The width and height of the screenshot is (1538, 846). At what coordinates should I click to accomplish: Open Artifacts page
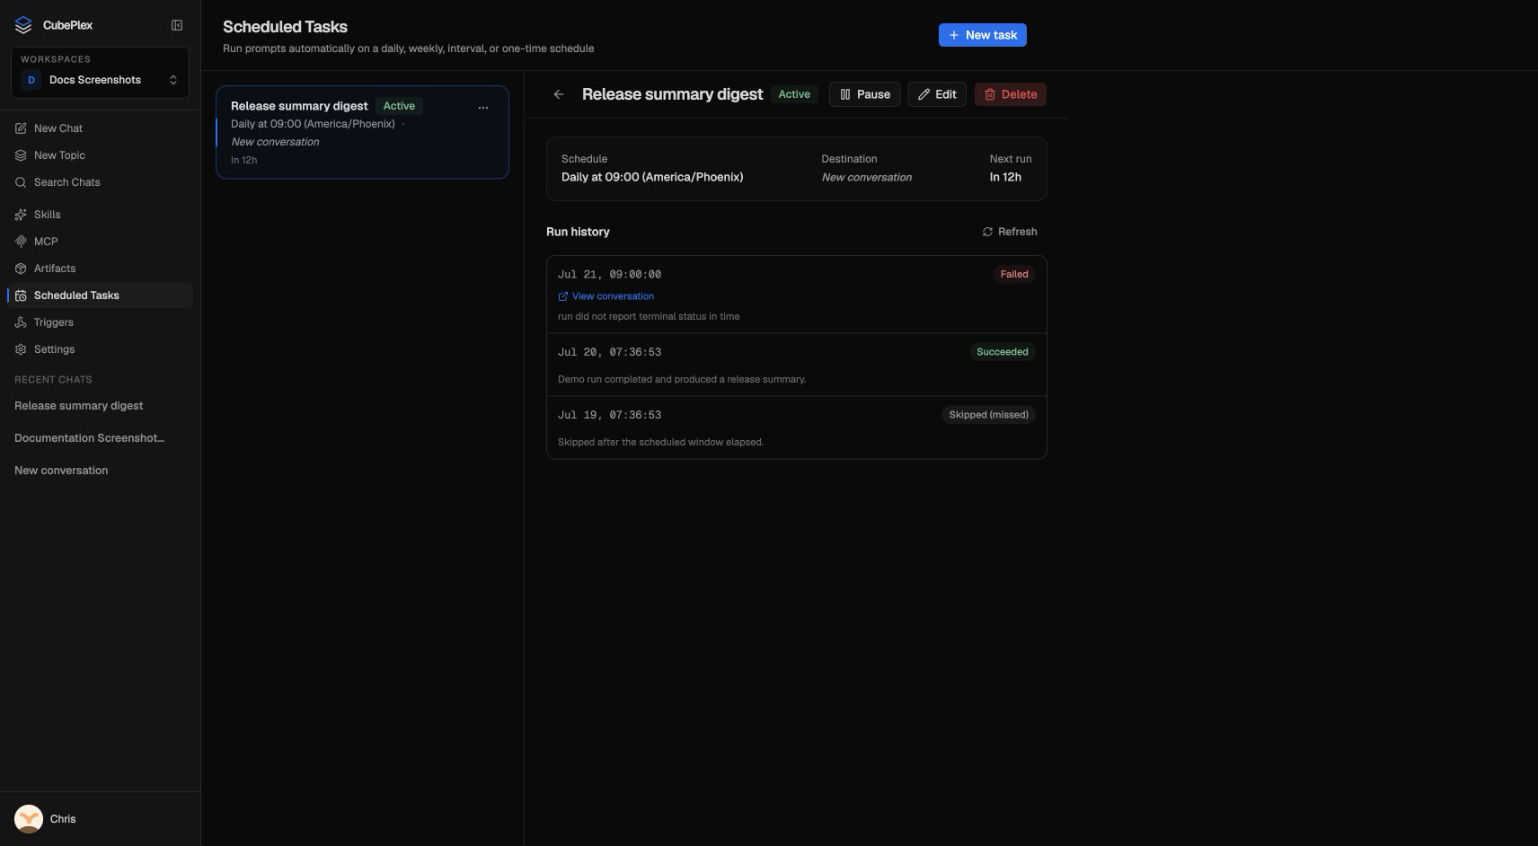tap(100, 269)
